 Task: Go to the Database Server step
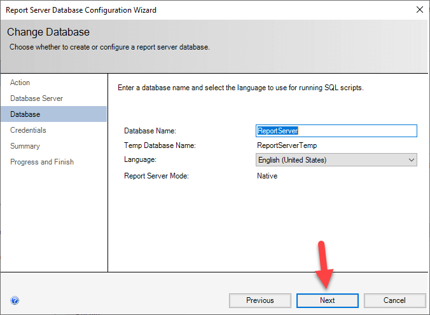(36, 98)
